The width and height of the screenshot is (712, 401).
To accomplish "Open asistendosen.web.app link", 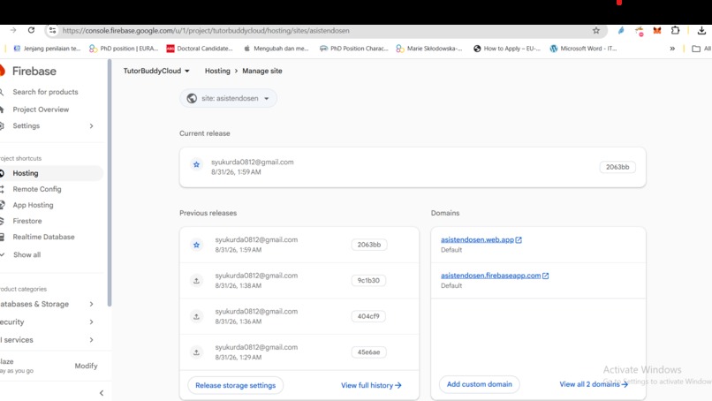I will point(481,239).
